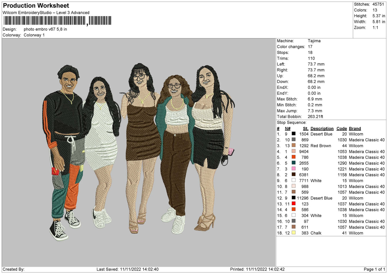The image size is (388, 274).
Task: Select the White thread swatch at stop 9
Action: click(294, 181)
